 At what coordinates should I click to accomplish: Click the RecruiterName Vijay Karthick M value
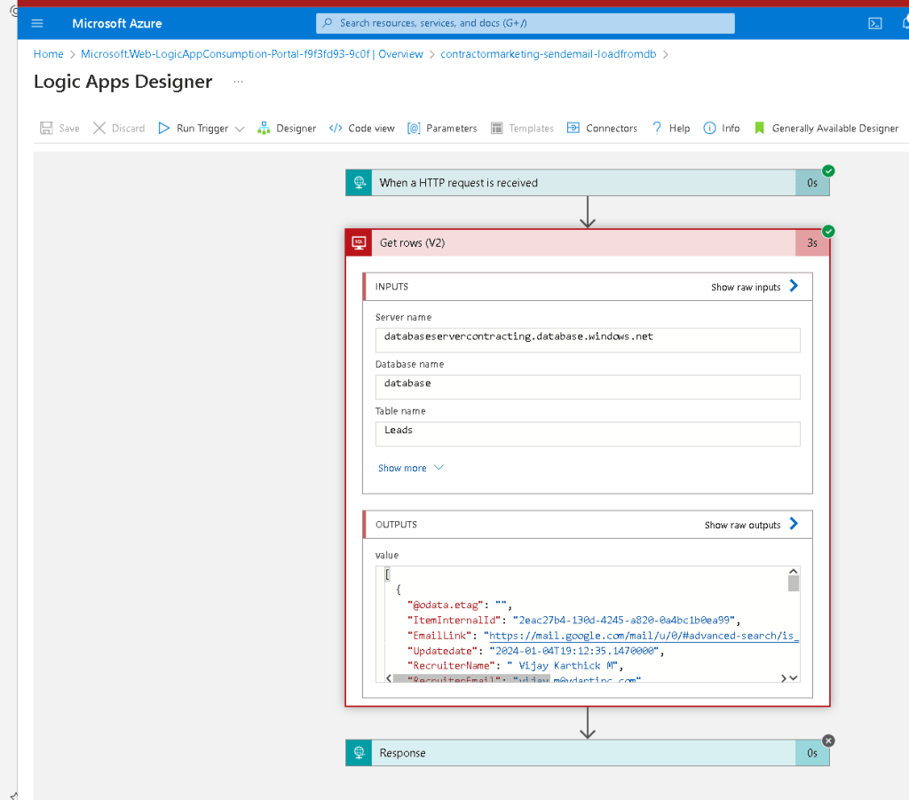pos(562,666)
